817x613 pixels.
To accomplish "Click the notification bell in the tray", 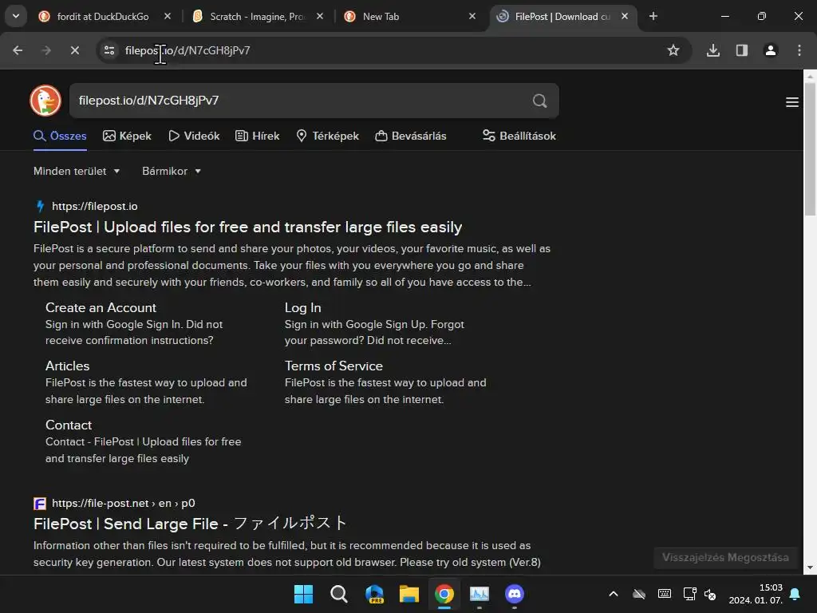I will (x=795, y=594).
